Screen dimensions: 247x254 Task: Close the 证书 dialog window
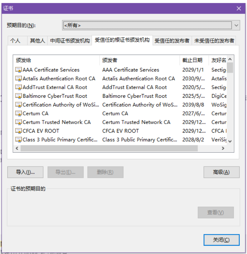point(239,8)
